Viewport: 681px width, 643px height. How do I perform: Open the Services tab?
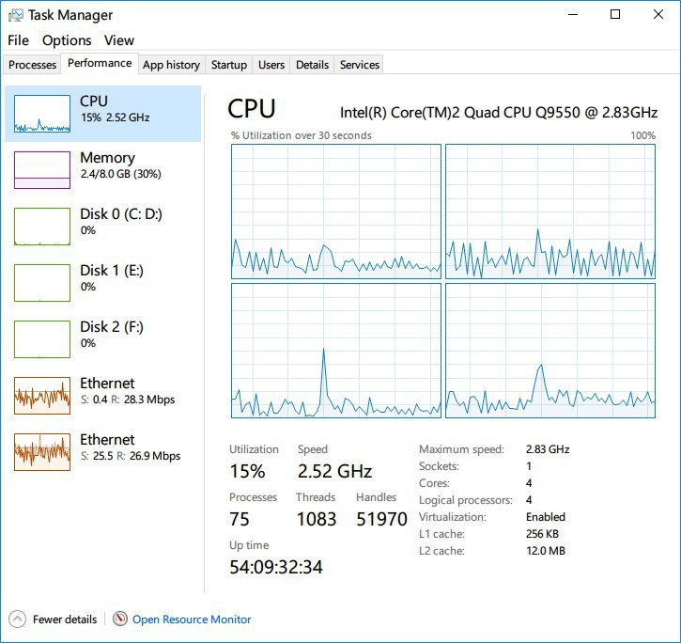pyautogui.click(x=360, y=65)
